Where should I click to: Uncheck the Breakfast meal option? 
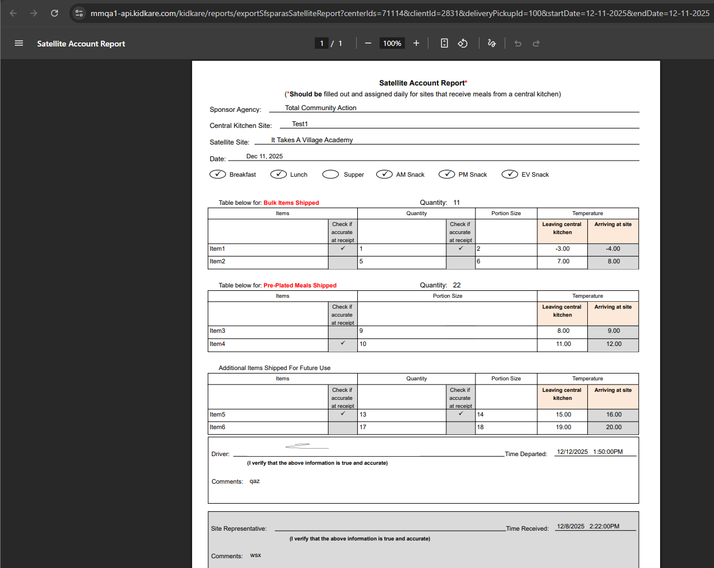(217, 174)
